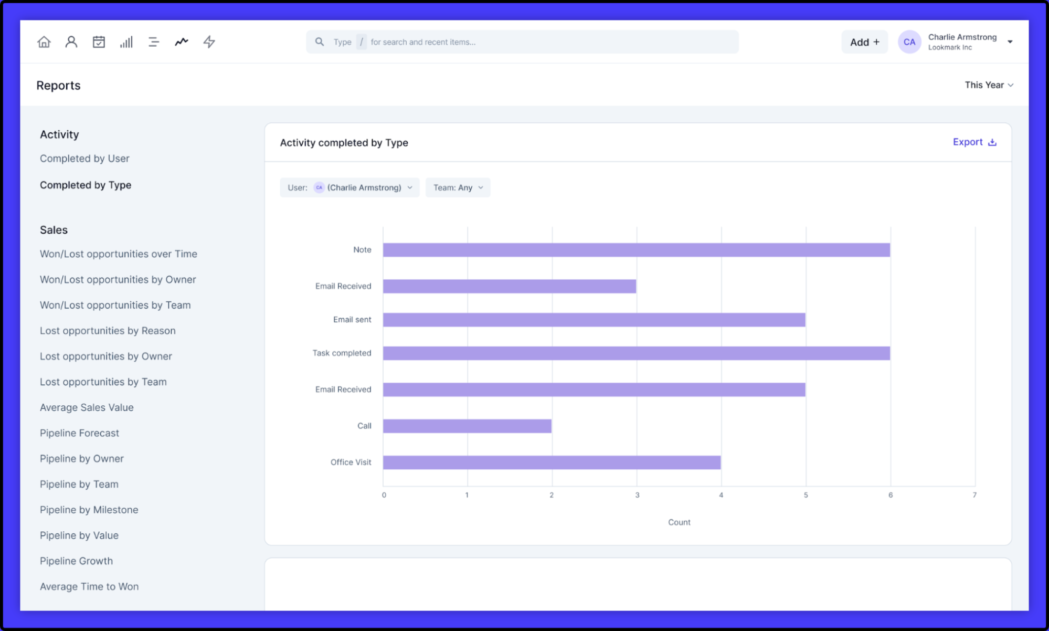Image resolution: width=1049 pixels, height=631 pixels.
Task: Open the Contacts person icon
Action: 71,42
